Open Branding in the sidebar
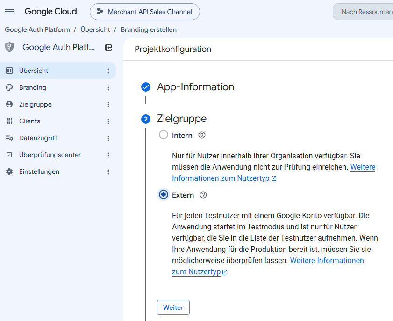This screenshot has width=393, height=321. point(58,87)
